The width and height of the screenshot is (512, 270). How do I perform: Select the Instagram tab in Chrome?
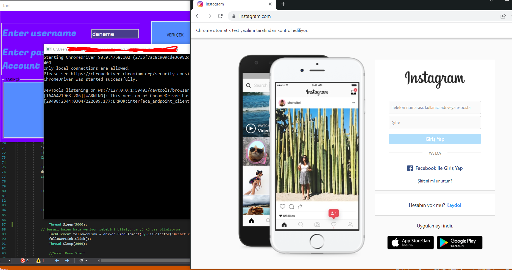235,4
